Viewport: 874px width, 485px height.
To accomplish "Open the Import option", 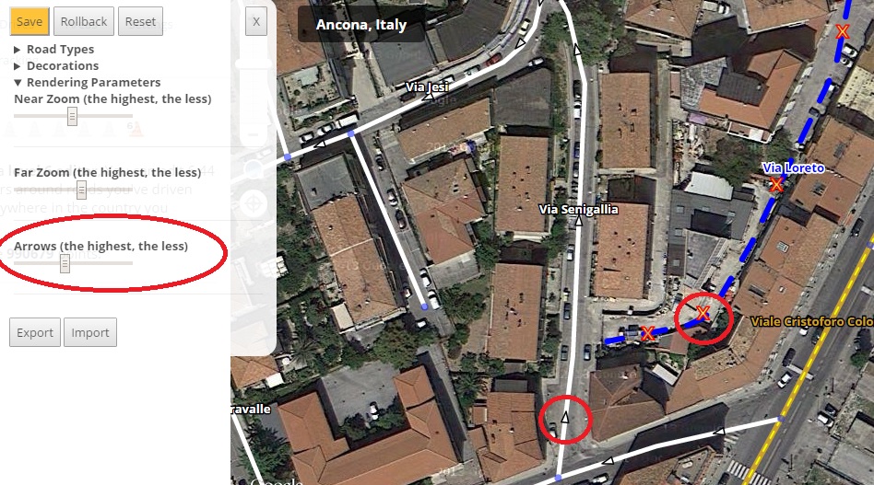I will 90,332.
